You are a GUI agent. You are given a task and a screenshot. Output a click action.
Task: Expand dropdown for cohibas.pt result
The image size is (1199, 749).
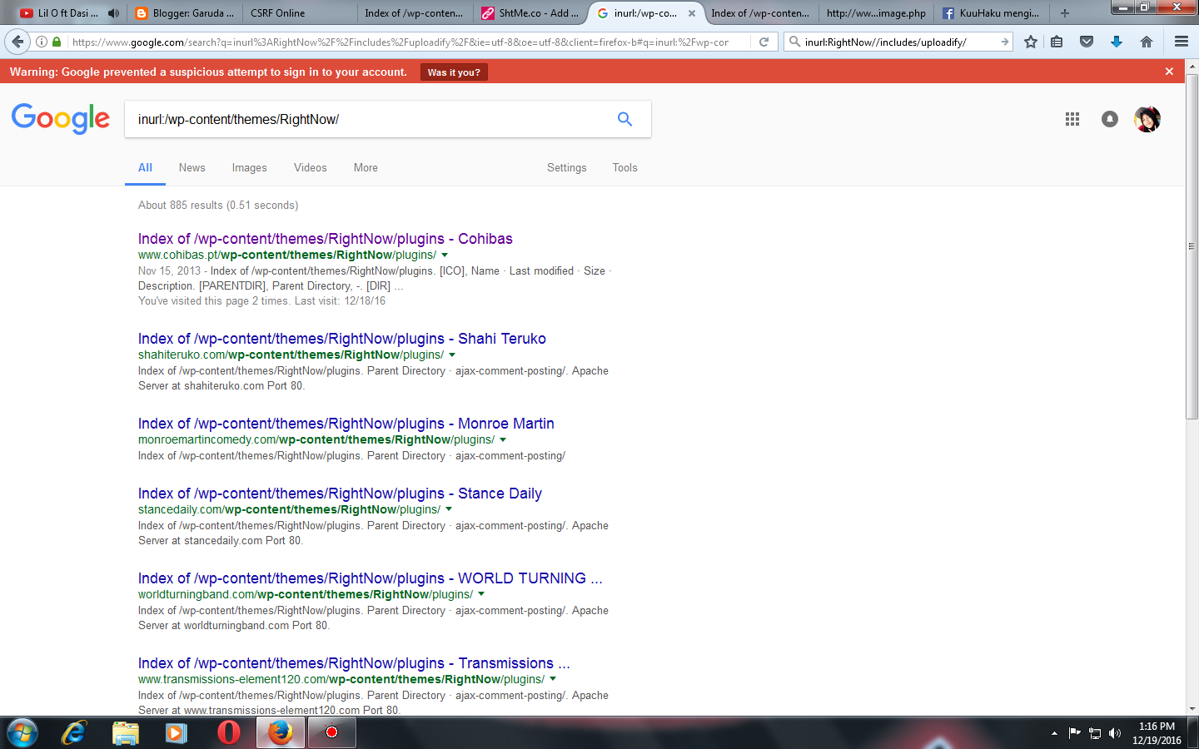point(445,255)
